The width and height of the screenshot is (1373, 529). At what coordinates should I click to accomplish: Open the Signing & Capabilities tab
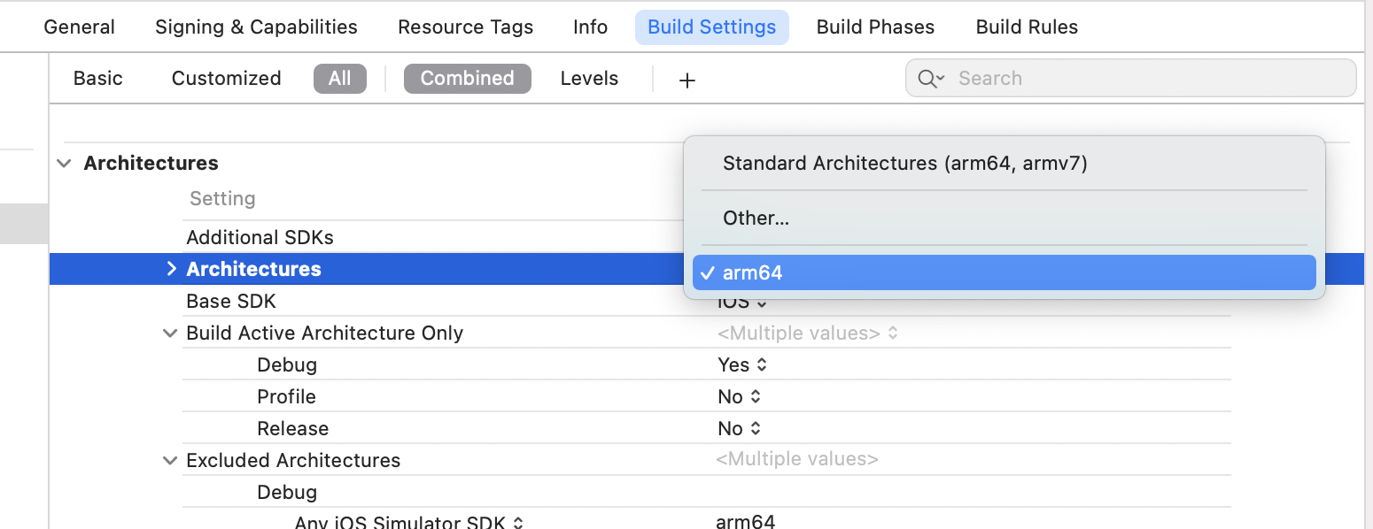(255, 27)
